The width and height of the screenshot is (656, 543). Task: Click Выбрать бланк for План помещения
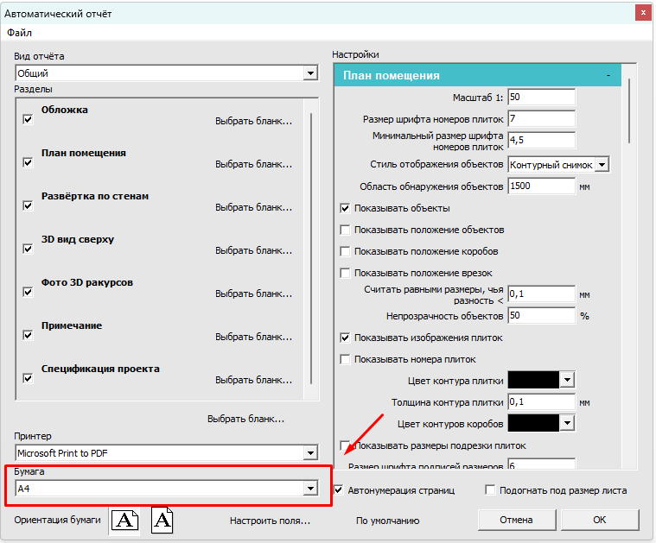click(x=253, y=164)
